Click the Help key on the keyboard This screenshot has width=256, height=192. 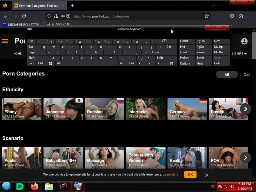point(203,63)
